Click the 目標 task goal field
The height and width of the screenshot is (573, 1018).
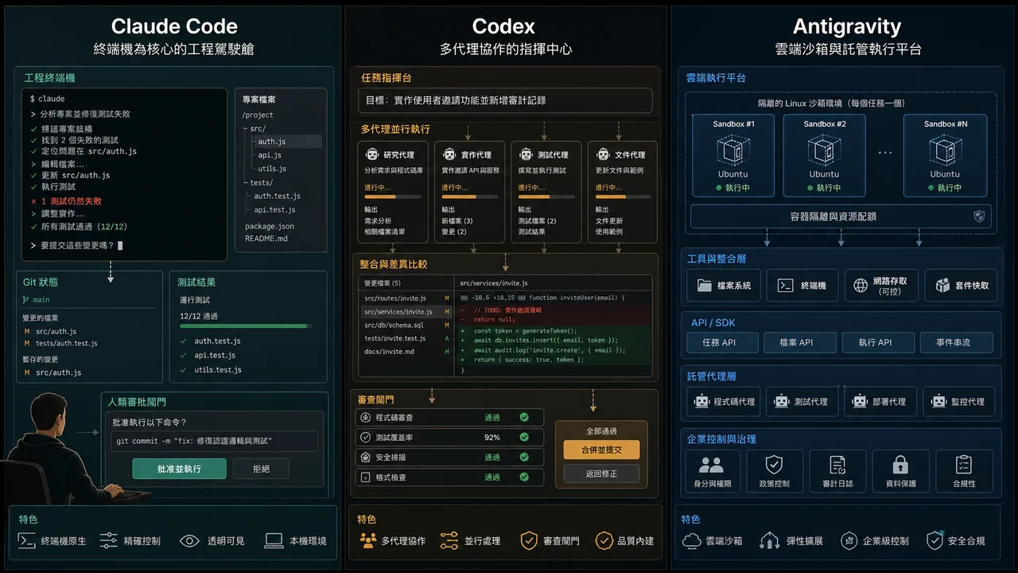[505, 100]
